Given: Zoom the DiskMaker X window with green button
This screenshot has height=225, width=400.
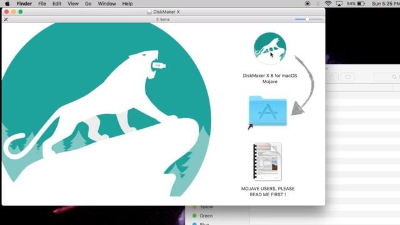Looking at the screenshot, I should (x=21, y=12).
